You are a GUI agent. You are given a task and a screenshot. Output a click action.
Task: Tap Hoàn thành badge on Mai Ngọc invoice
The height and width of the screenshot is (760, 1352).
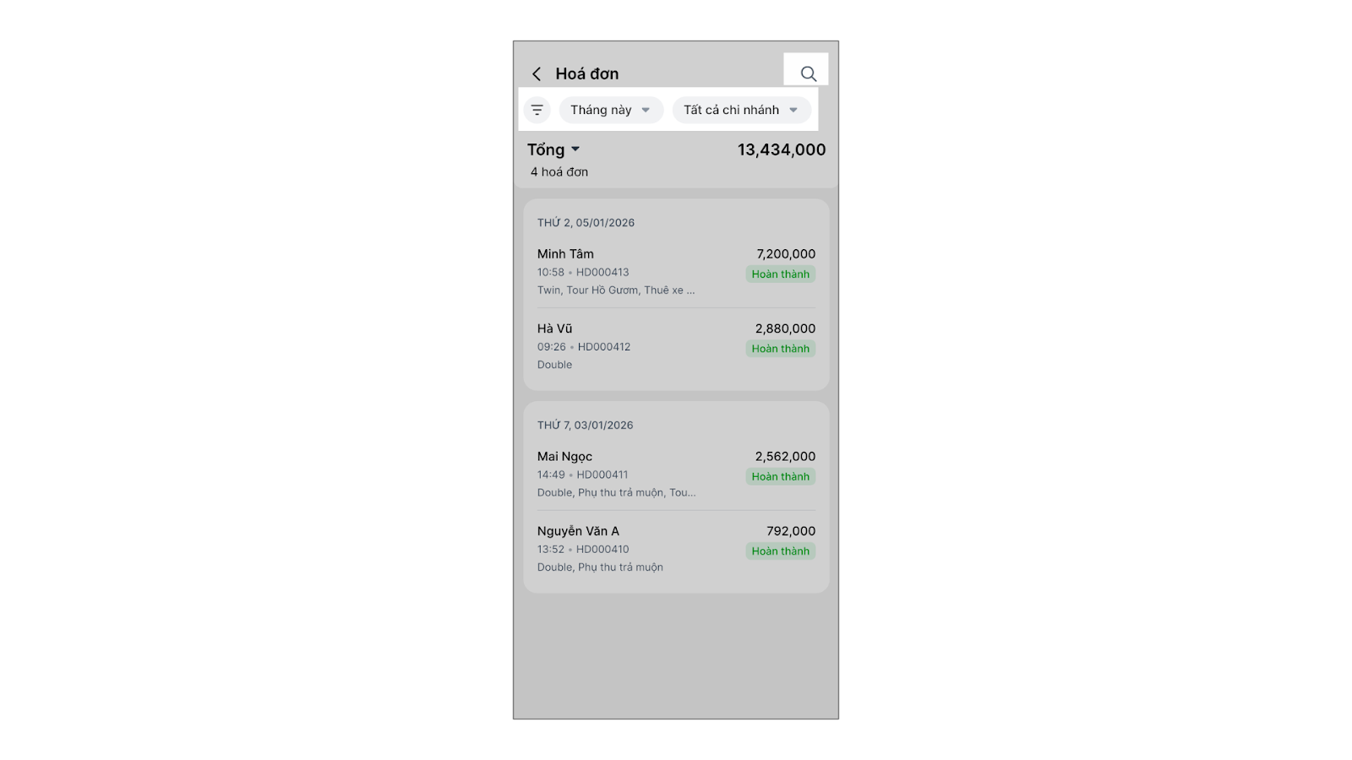(x=780, y=477)
